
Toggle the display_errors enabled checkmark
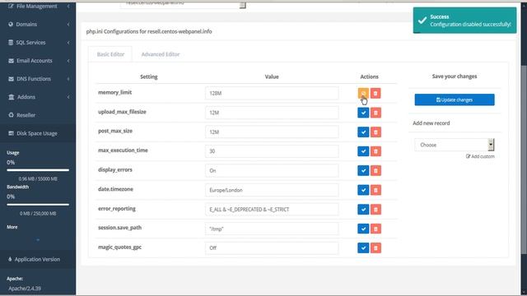(363, 171)
